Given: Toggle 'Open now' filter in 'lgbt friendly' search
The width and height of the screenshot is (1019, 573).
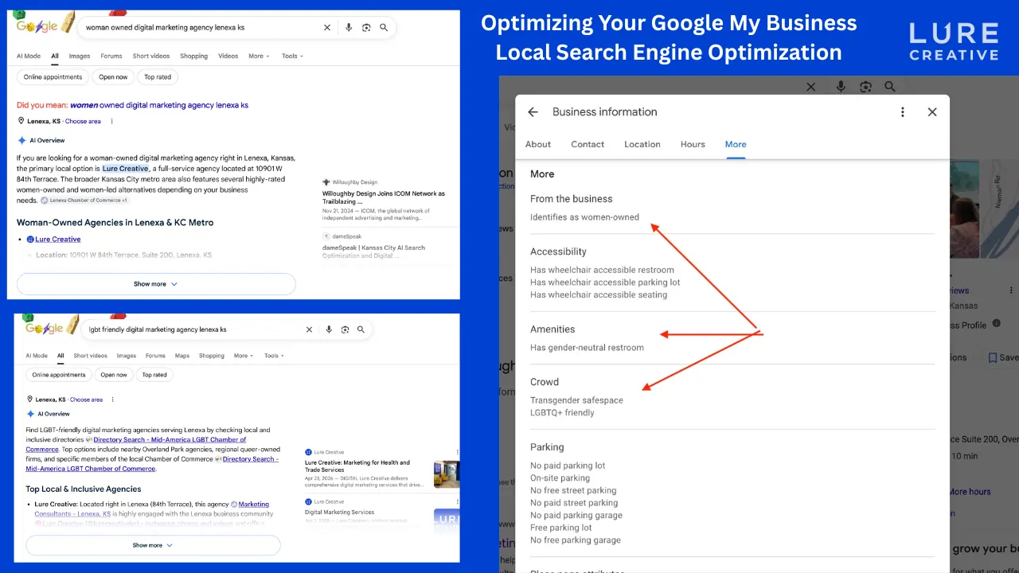Looking at the screenshot, I should click(114, 375).
